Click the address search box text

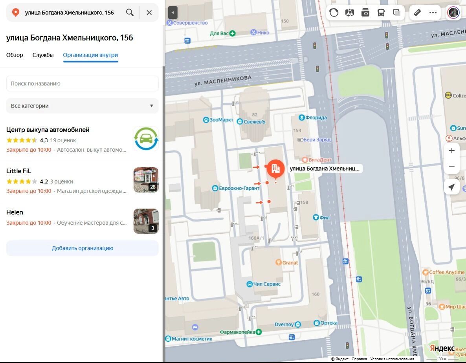69,13
